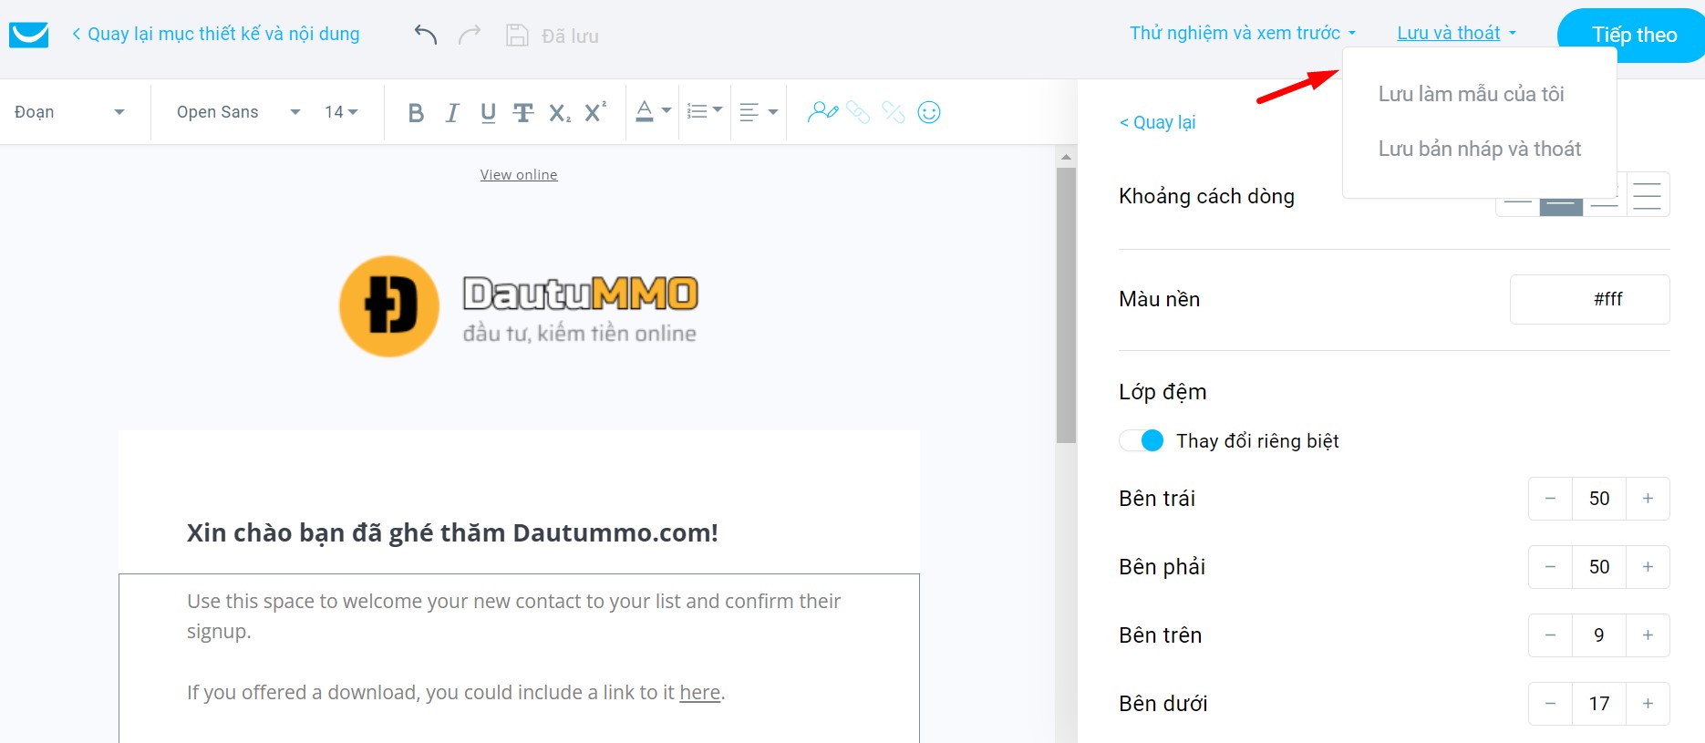The width and height of the screenshot is (1705, 743).
Task: Decrease Bên phải padding
Action: pyautogui.click(x=1550, y=567)
